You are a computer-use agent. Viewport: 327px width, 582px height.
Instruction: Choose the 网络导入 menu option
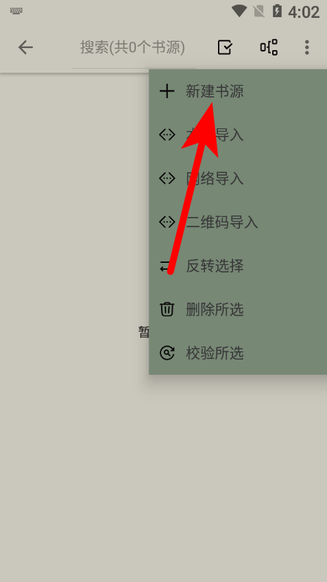tap(238, 178)
